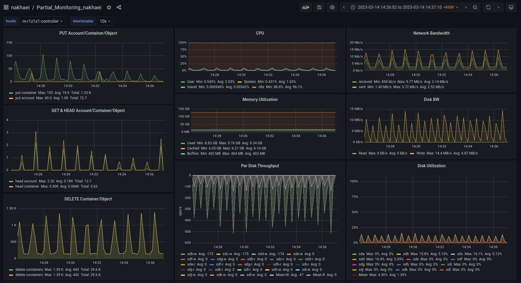Viewport: 521px width, 283px height.
Task: Click the share dashboard icon
Action: click(x=119, y=7)
